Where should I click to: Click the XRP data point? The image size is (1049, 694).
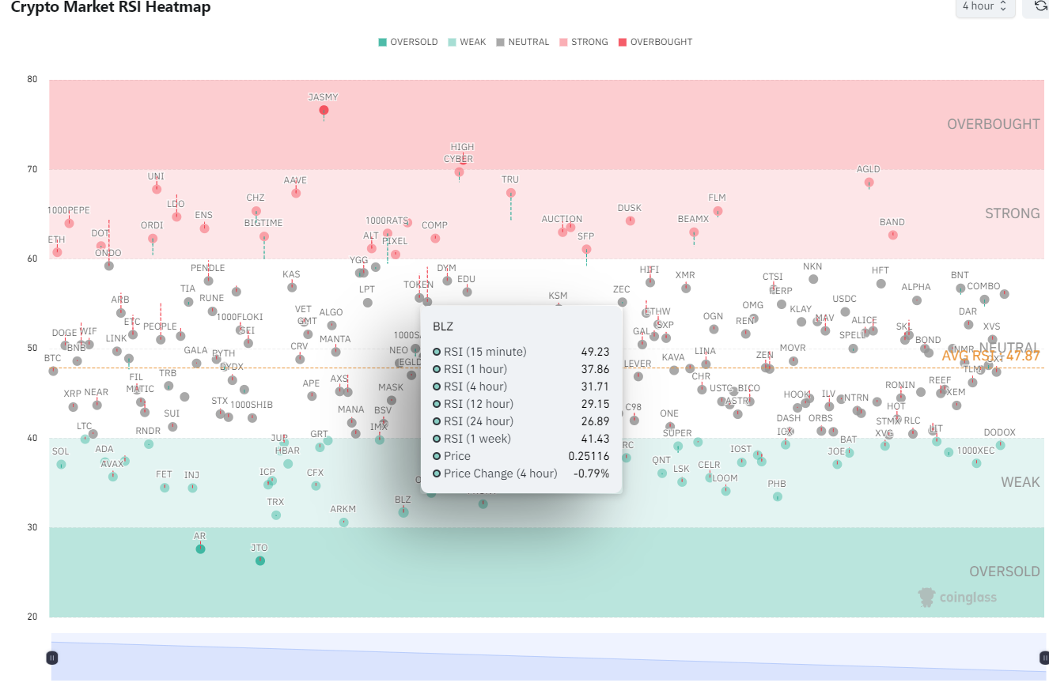[x=73, y=406]
